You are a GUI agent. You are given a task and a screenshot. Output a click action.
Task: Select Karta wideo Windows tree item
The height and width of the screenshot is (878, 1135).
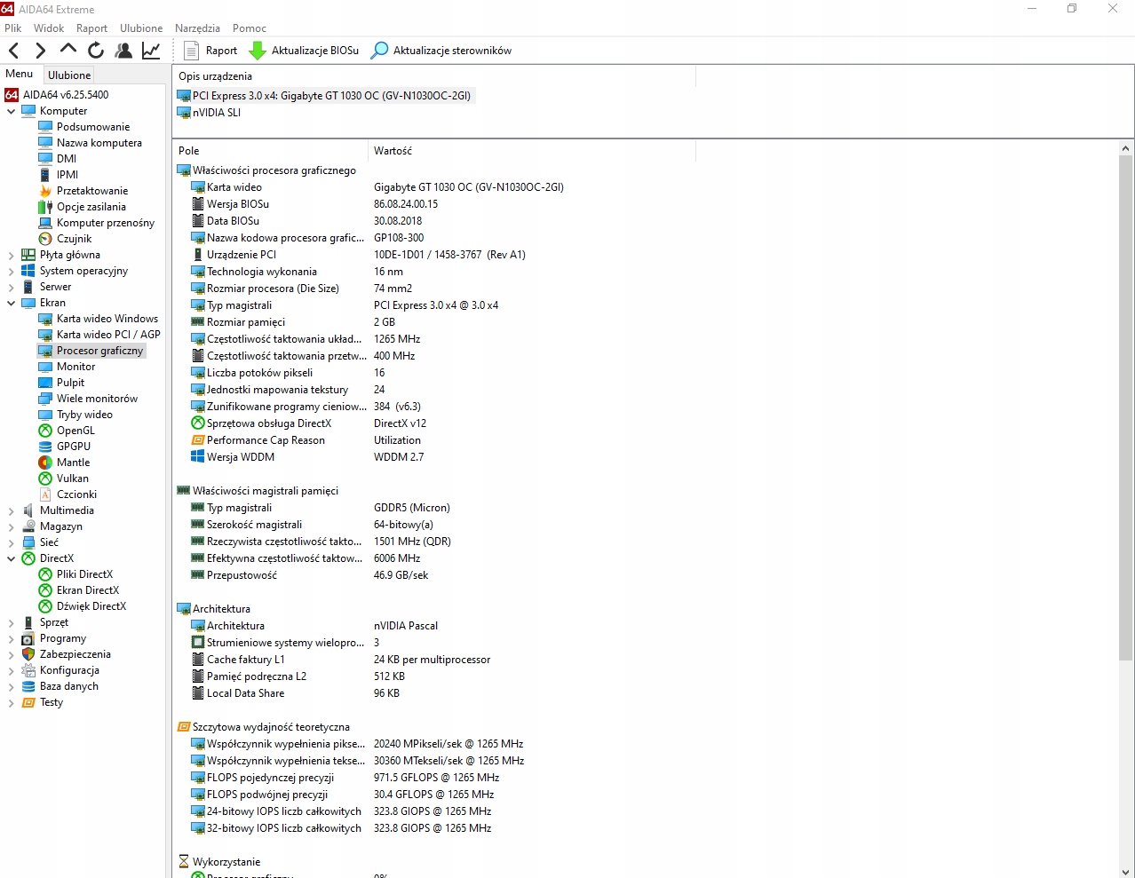click(107, 319)
